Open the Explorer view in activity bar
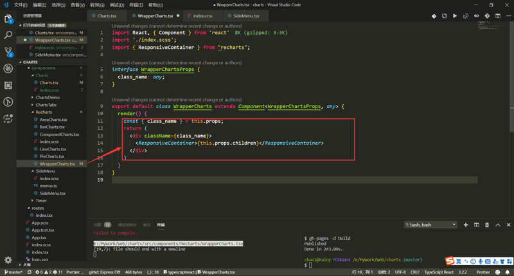This screenshot has width=514, height=276. coord(8,19)
